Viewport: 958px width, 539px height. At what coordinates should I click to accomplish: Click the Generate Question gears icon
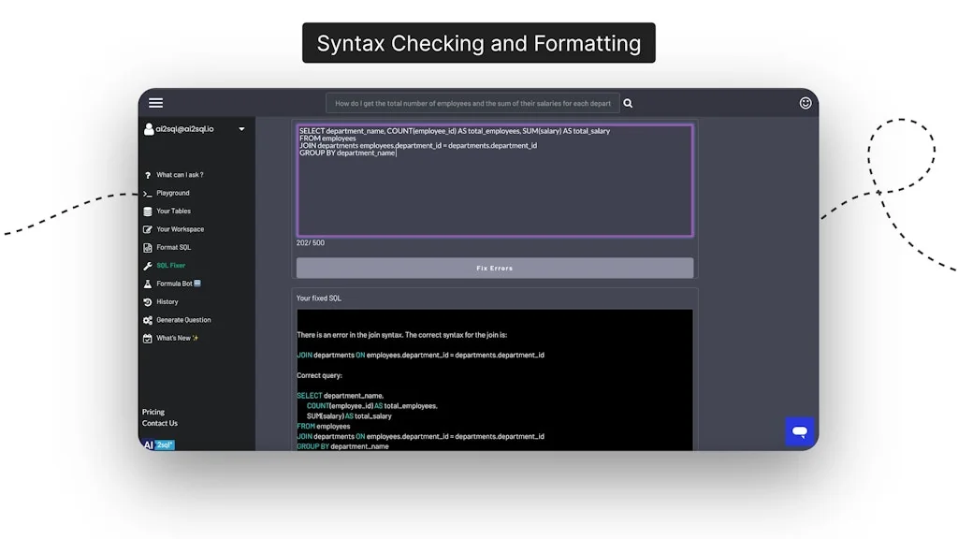[x=148, y=320]
